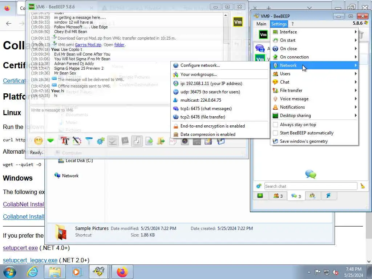
Task: Click the green down-arrow icon in chat toolbar
Action: pos(50,141)
